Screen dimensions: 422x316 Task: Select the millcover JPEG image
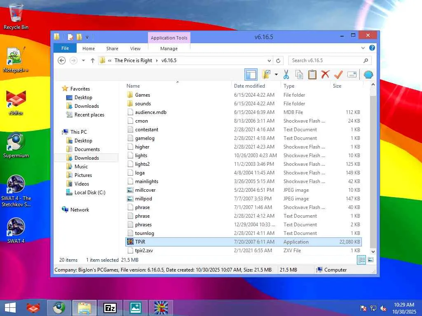pyautogui.click(x=244, y=190)
